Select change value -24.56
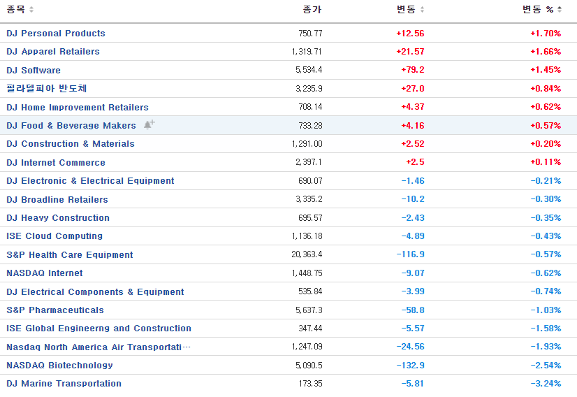This screenshot has height=397, width=577. 410,347
